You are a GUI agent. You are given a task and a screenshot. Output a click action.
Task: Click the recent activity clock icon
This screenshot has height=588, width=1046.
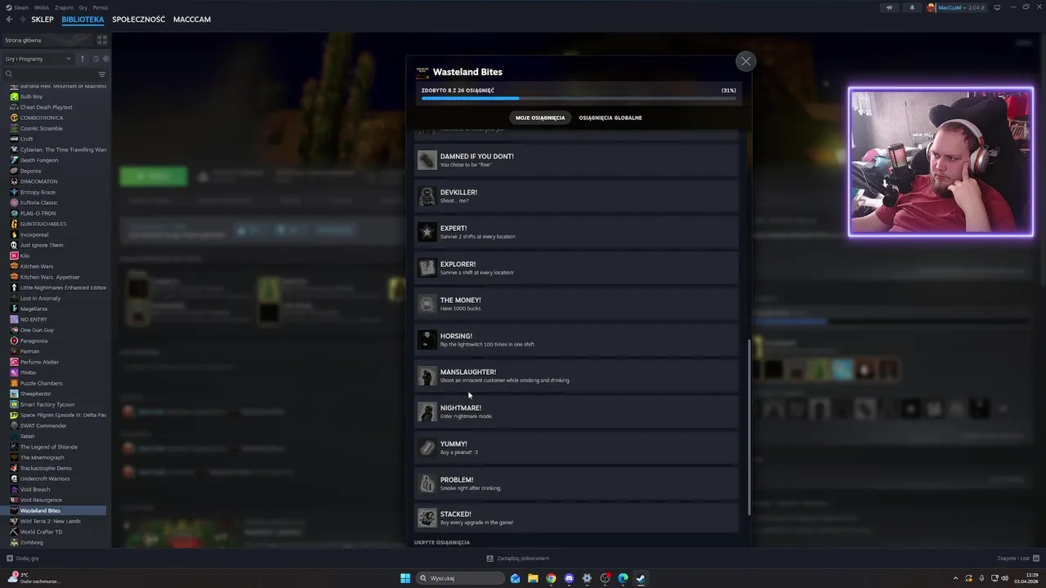(x=96, y=59)
